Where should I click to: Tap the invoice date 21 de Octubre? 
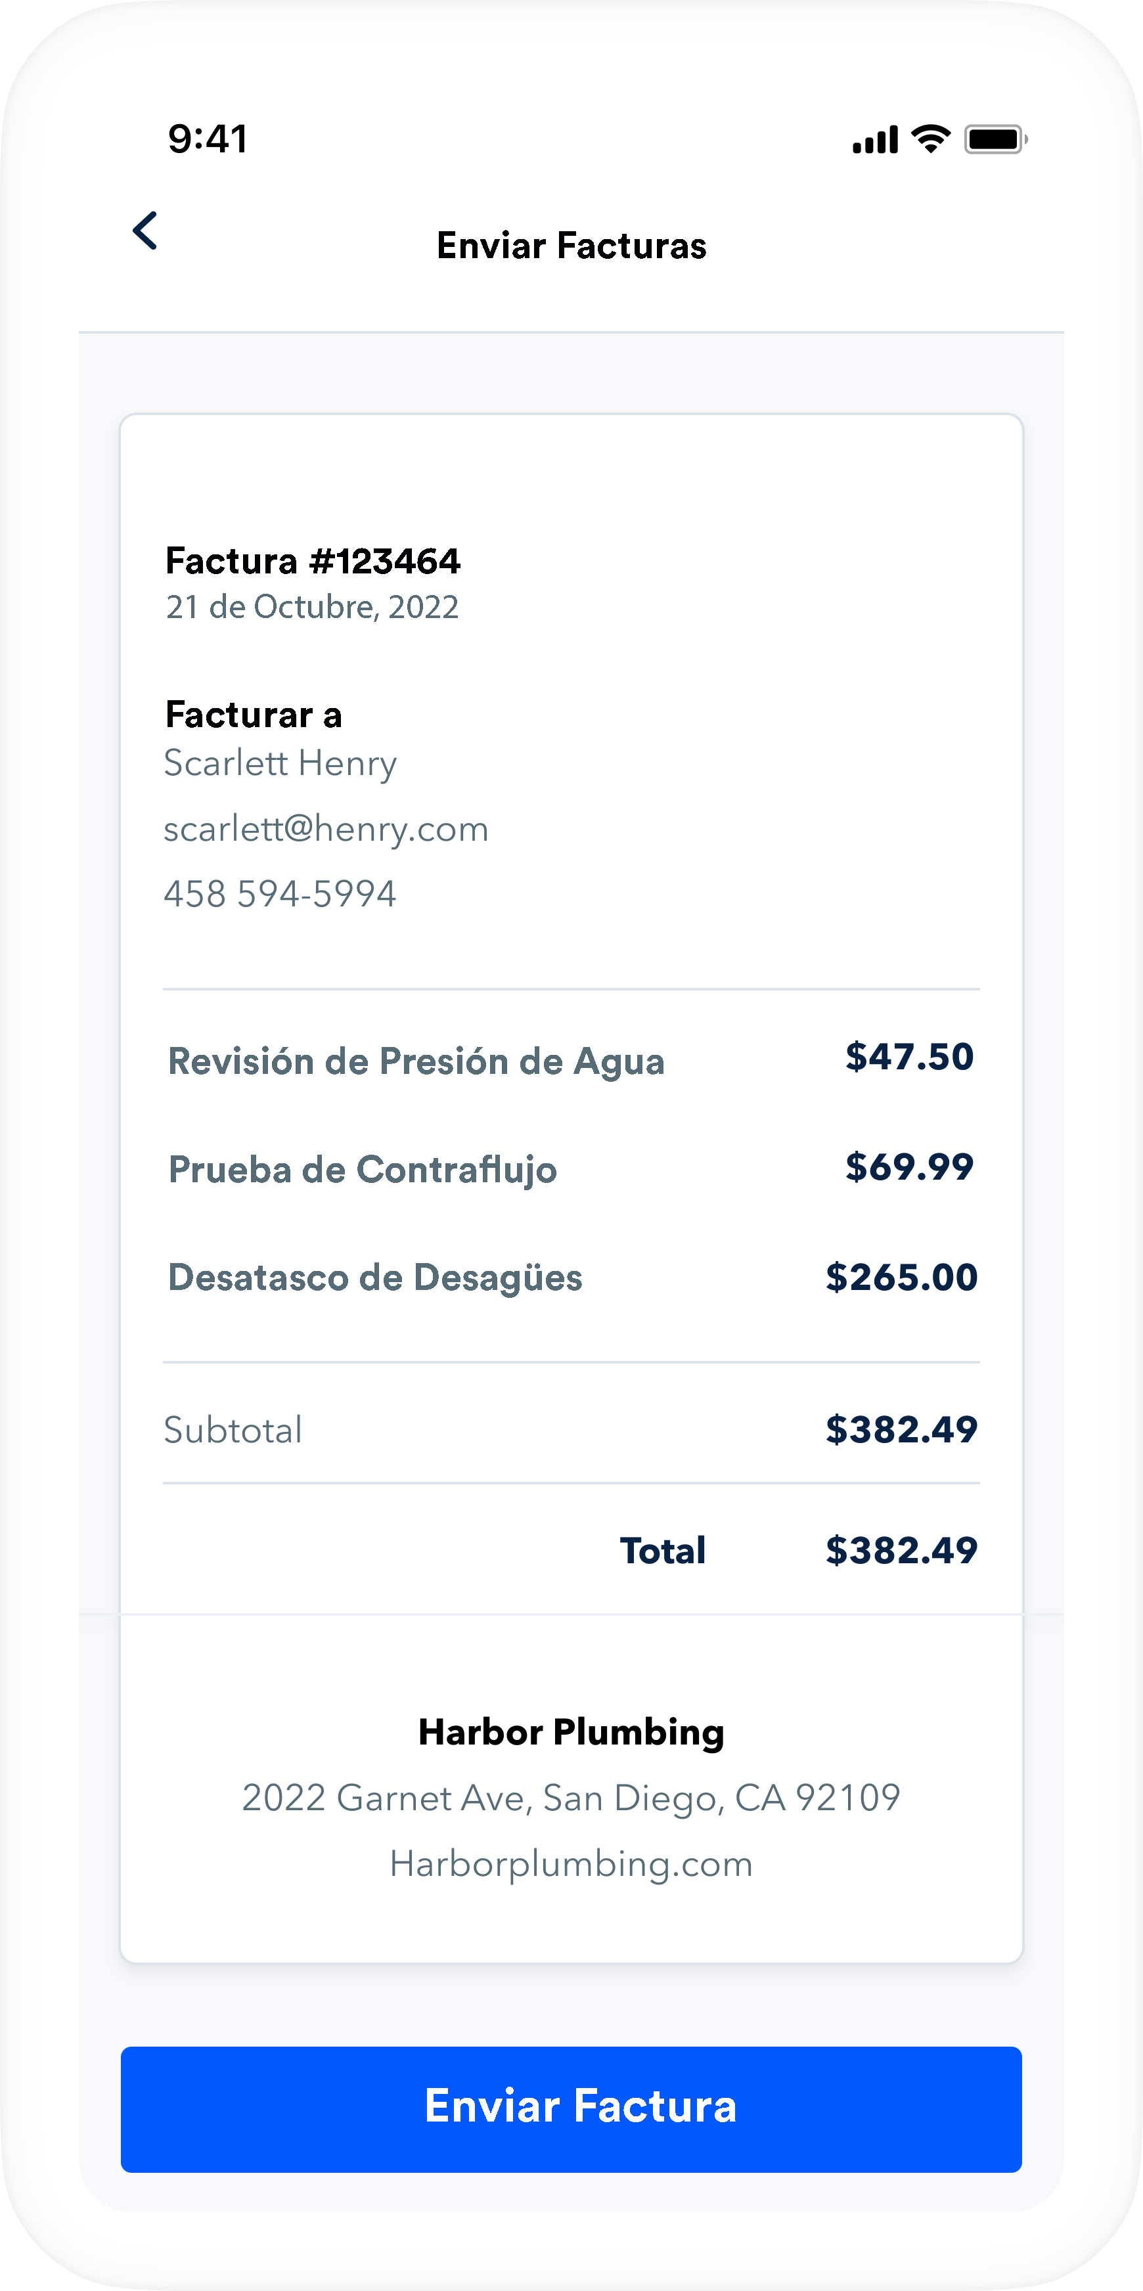[x=311, y=606]
